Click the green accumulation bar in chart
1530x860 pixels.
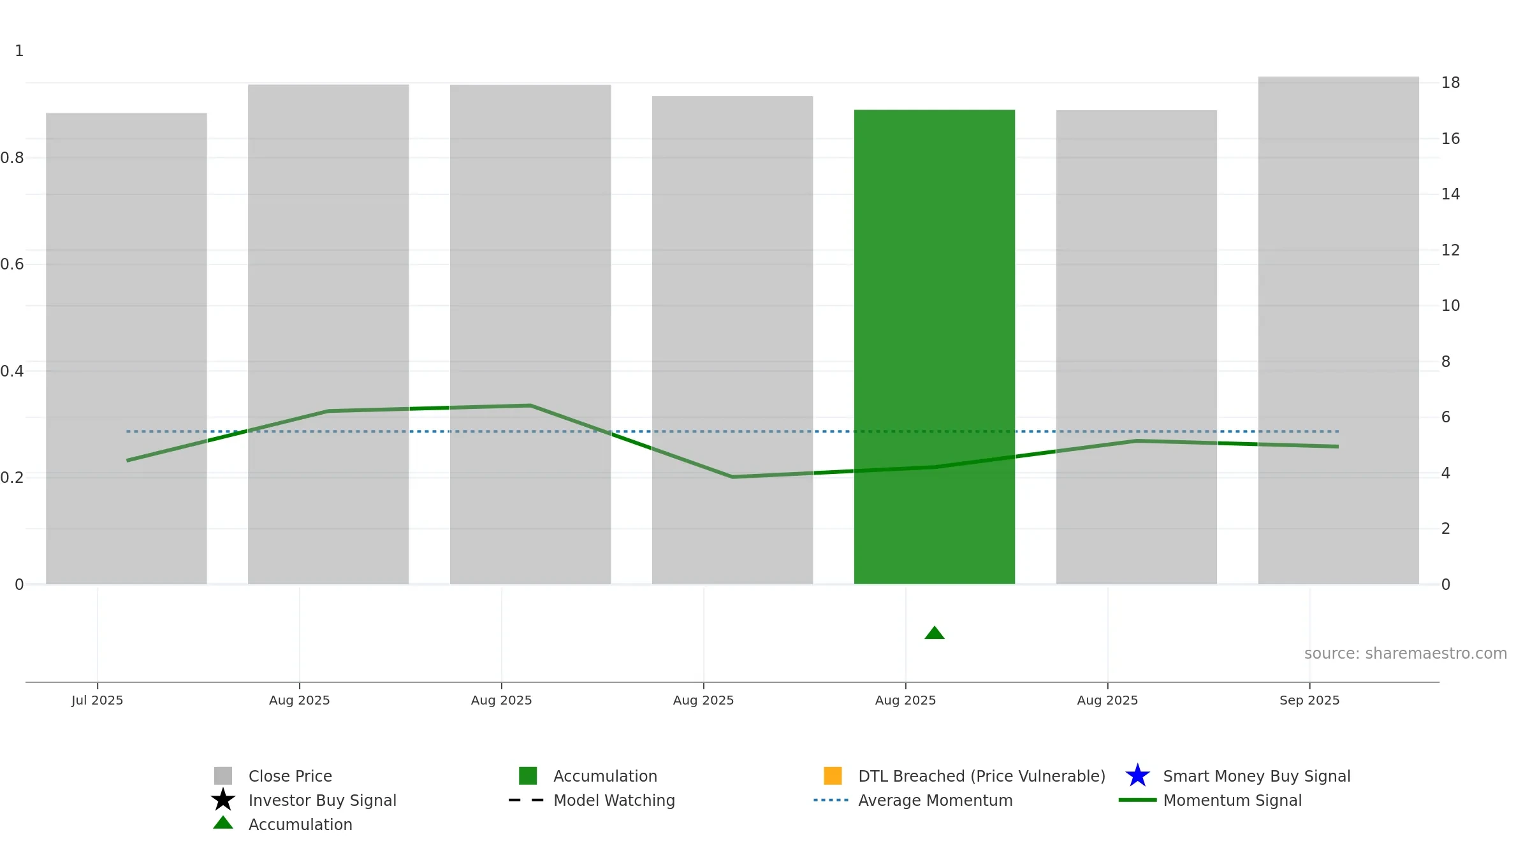tap(935, 347)
